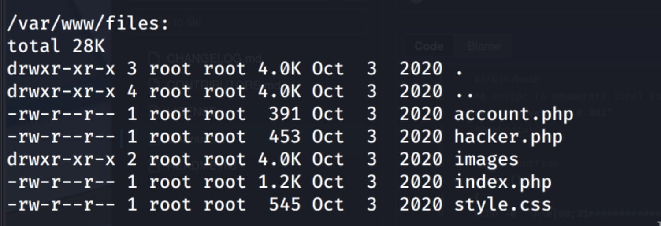Click the file icon beside README.md

(154, 166)
